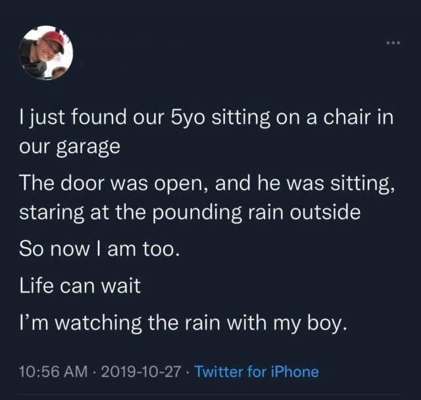Select the 2019-10-27 date
421x400 pixels.
coord(141,372)
